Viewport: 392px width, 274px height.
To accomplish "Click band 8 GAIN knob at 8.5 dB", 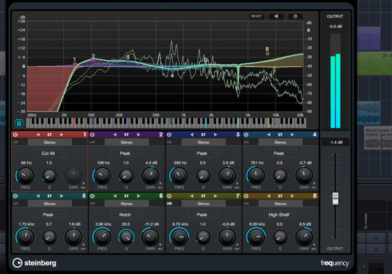I will (x=304, y=236).
